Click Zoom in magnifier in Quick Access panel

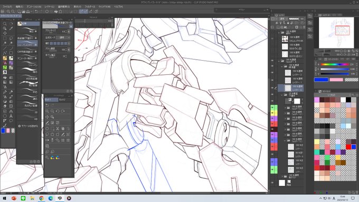pos(47,111)
